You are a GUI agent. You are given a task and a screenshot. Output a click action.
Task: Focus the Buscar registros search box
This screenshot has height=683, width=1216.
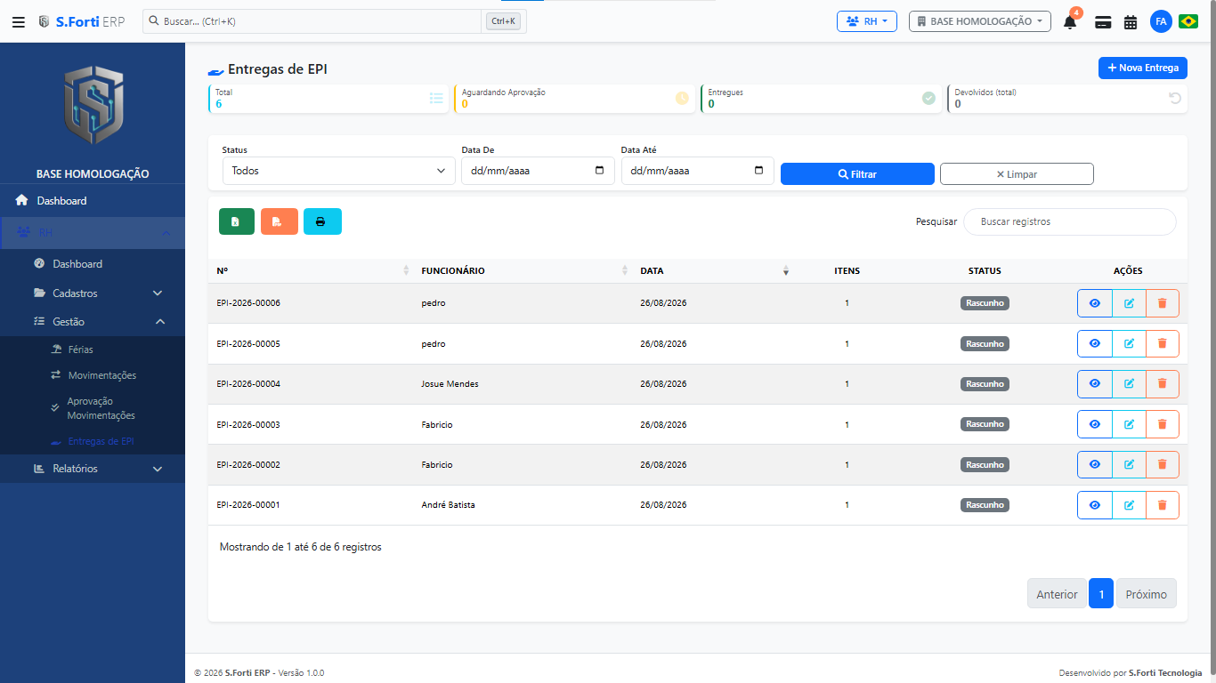(x=1069, y=221)
